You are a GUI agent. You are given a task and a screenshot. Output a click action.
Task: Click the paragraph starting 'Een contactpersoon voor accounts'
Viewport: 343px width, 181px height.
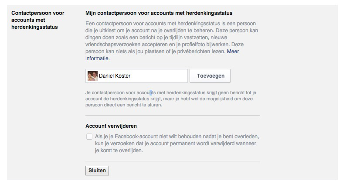172,41
